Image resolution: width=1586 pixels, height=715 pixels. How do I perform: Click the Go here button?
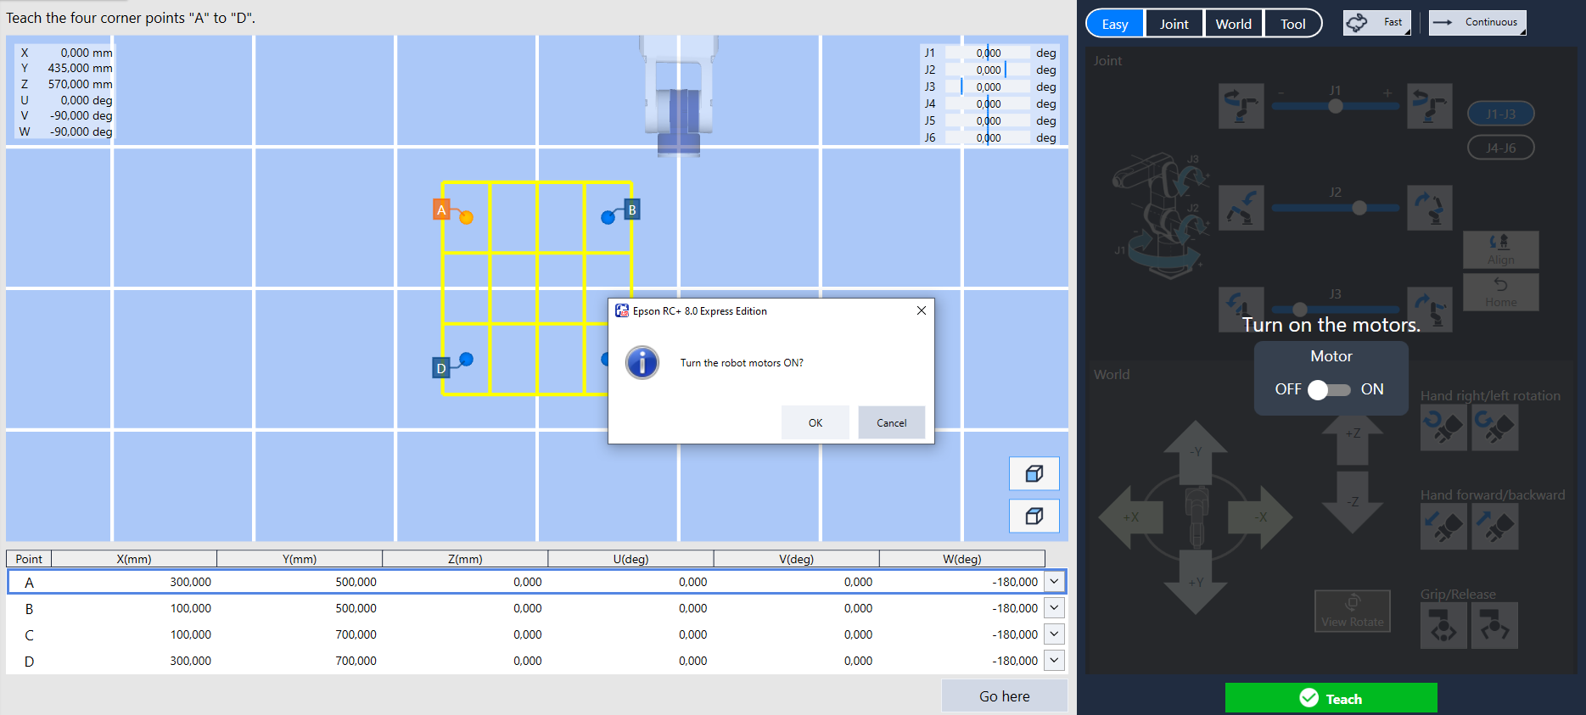[x=1005, y=696]
